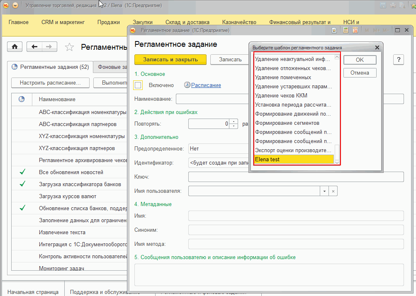Open the Продажи section
The width and height of the screenshot is (416, 296).
[109, 22]
